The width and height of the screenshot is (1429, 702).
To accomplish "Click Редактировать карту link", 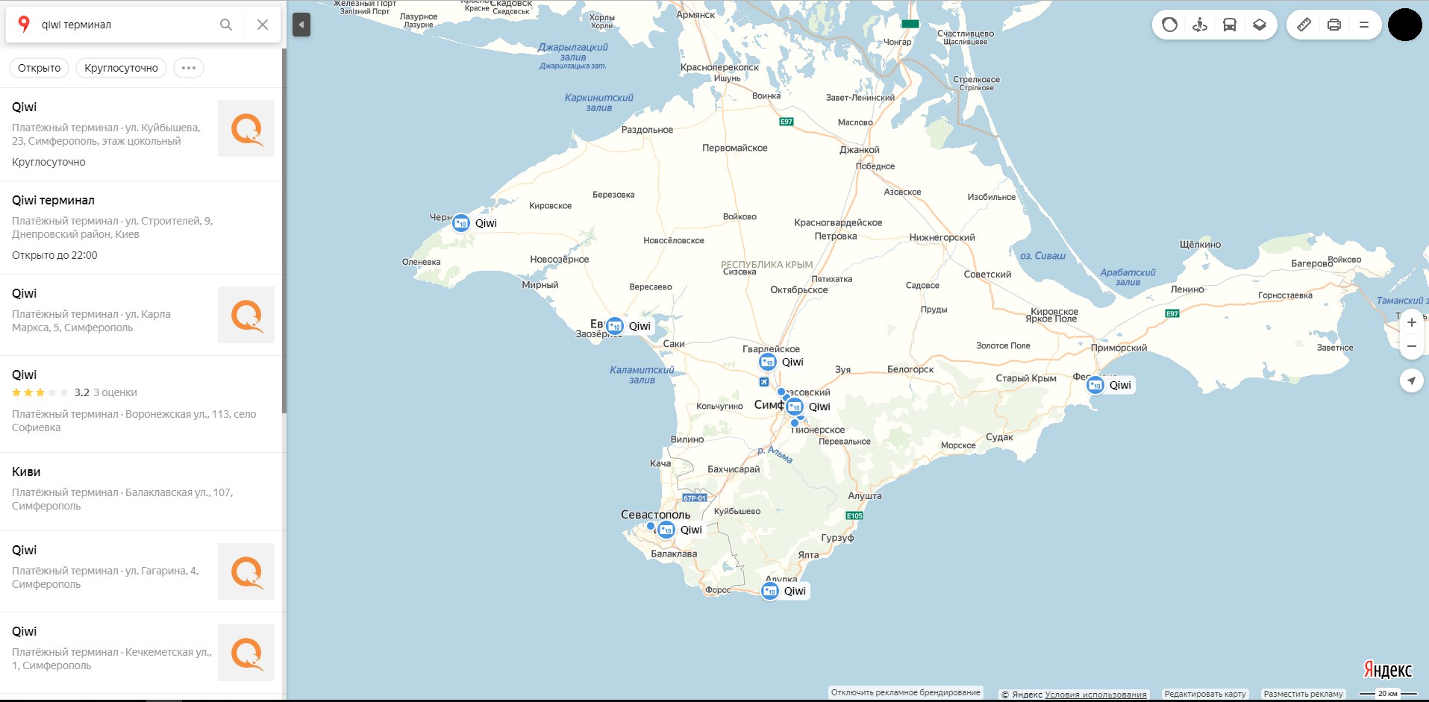I will coord(1205,694).
